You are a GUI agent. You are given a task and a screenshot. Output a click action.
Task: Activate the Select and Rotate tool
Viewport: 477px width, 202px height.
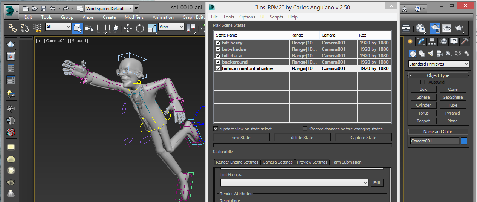point(140,28)
